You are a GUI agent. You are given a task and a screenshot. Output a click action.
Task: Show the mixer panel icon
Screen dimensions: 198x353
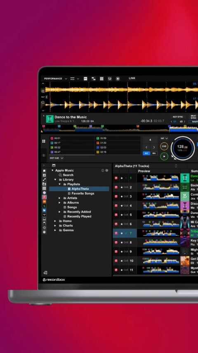[110, 78]
